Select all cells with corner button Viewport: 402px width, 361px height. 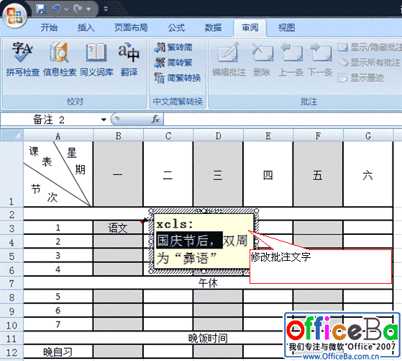pos(12,135)
